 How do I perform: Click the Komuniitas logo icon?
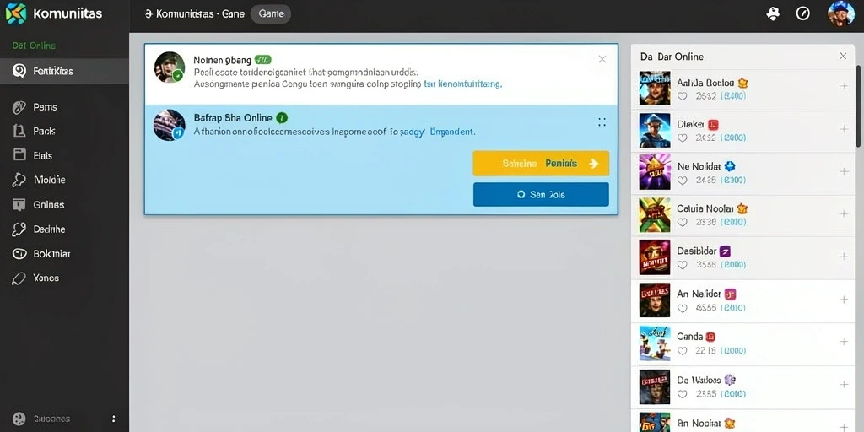pos(16,13)
